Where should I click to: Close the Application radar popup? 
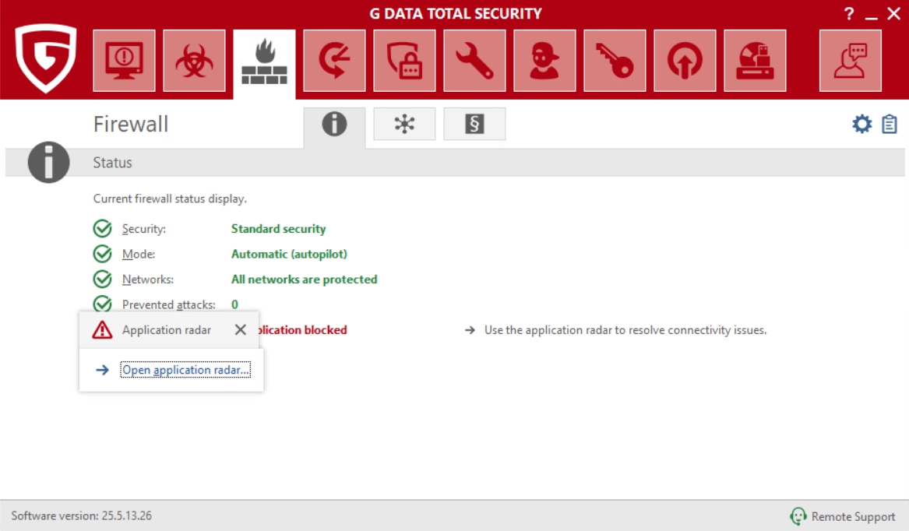pos(241,330)
